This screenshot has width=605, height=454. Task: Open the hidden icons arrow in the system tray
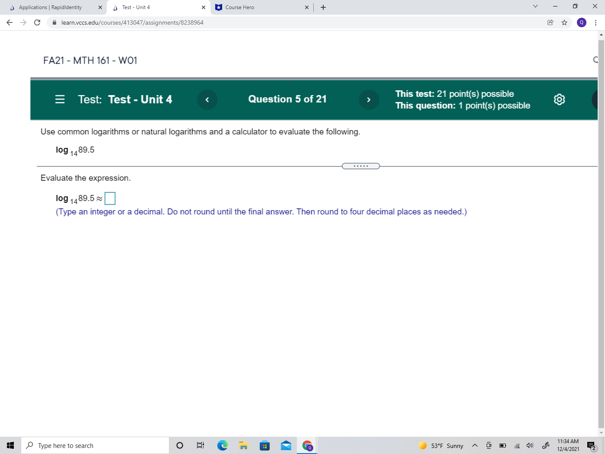(474, 445)
